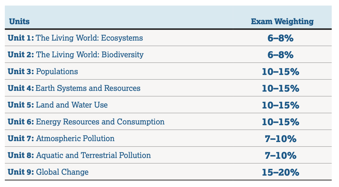This screenshot has width=339, height=187.
Task: Select the 10–15% value for Earth Systems
Action: click(x=280, y=88)
